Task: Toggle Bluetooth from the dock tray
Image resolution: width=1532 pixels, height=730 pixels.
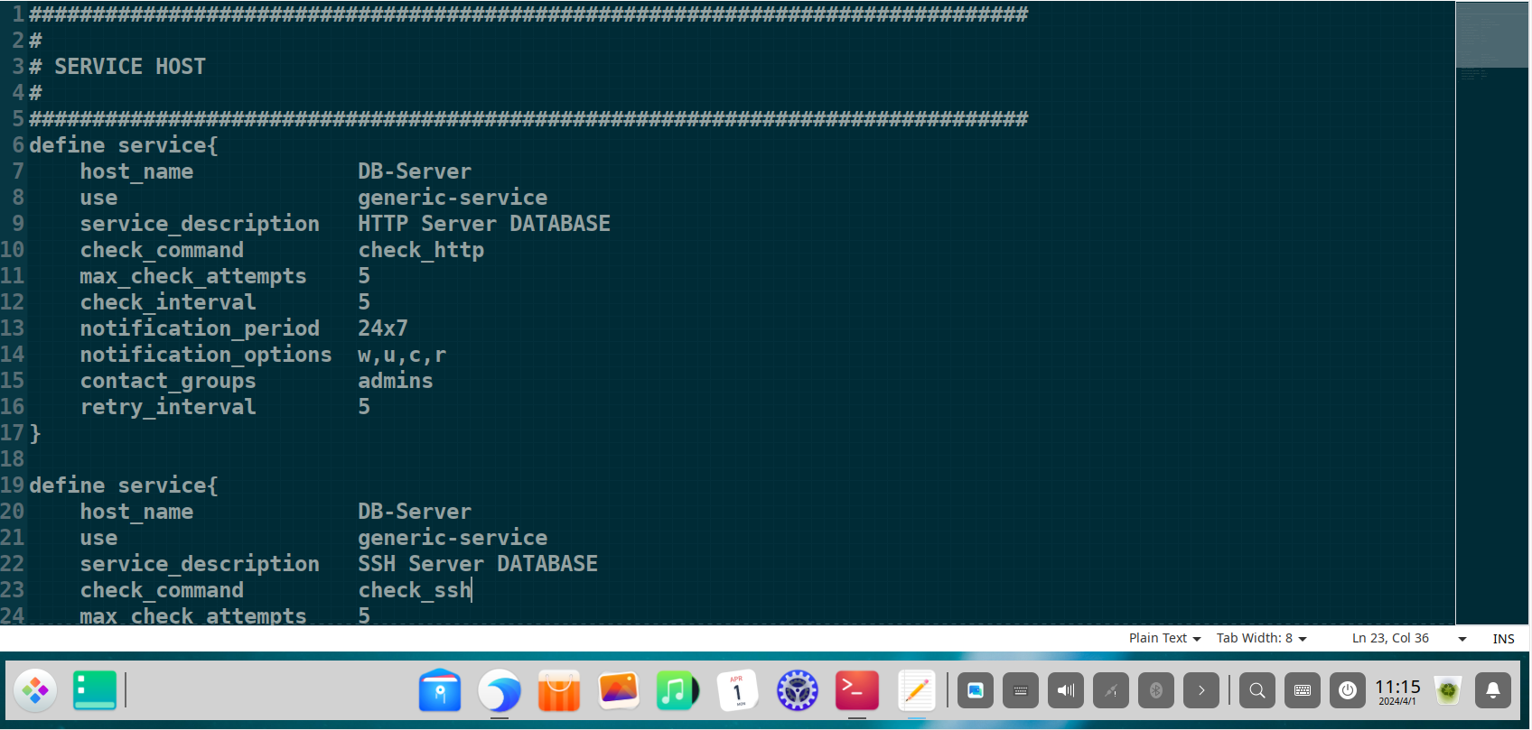Action: click(1155, 691)
